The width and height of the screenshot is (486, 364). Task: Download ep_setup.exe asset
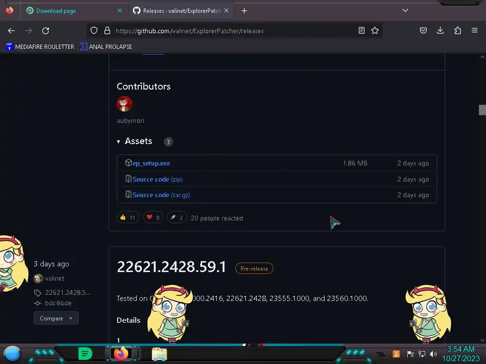coord(151,163)
